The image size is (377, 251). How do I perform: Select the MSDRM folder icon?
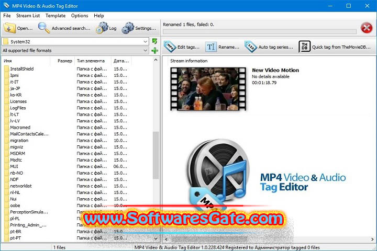coord(6,154)
